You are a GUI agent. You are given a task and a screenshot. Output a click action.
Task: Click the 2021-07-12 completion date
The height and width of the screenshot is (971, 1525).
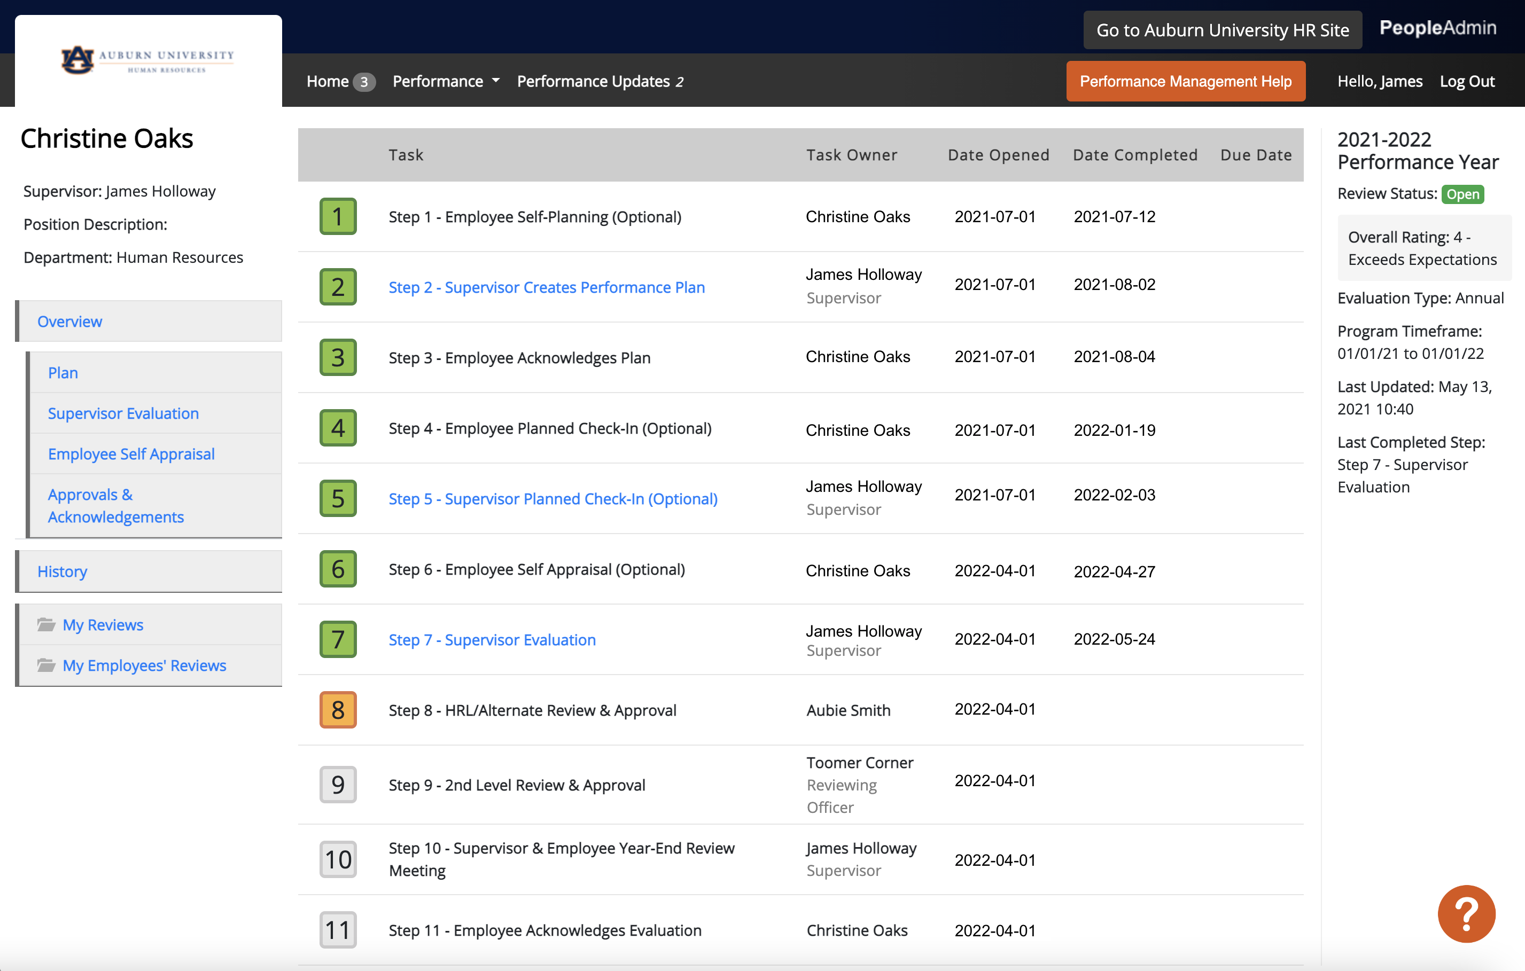pyautogui.click(x=1114, y=216)
